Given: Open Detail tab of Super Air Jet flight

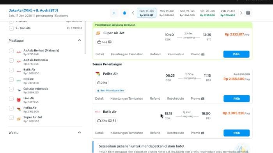Looking at the screenshot, I should [99, 54].
